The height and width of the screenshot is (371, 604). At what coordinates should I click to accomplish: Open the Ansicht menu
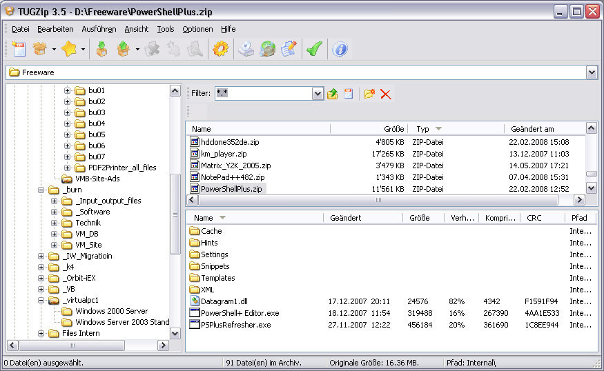point(137,29)
